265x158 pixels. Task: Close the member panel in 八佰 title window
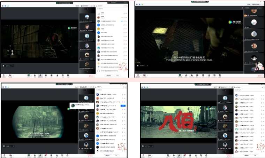pyautogui.click(x=263, y=87)
